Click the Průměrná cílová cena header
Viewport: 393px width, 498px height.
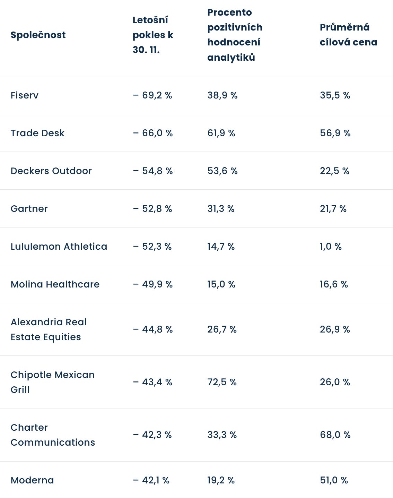click(x=348, y=35)
